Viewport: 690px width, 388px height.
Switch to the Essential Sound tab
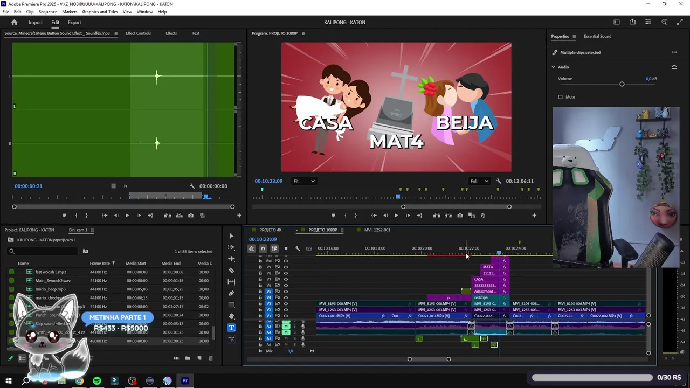coord(597,37)
